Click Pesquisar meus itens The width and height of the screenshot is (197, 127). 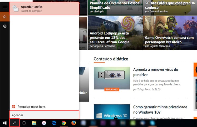32,107
